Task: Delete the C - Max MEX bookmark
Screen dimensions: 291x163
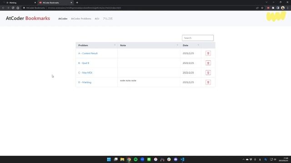Action: [208, 72]
